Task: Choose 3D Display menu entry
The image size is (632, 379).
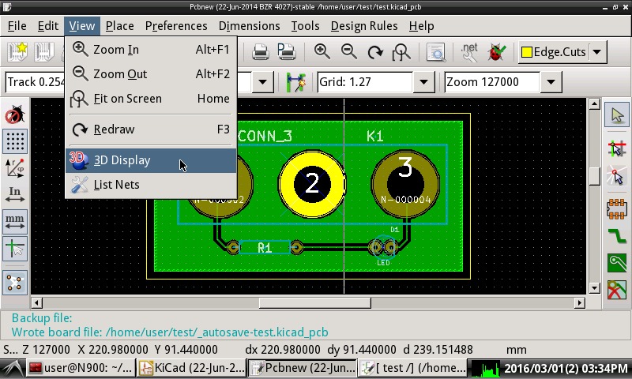Action: pos(151,160)
